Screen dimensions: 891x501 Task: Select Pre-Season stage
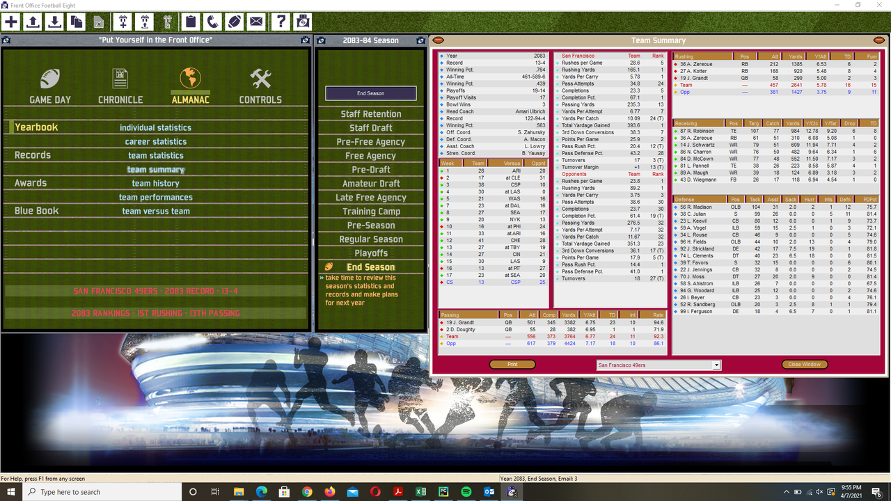pos(371,225)
